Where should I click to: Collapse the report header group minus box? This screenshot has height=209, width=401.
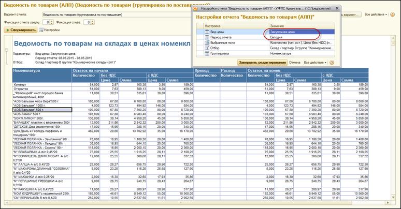(x=7, y=50)
